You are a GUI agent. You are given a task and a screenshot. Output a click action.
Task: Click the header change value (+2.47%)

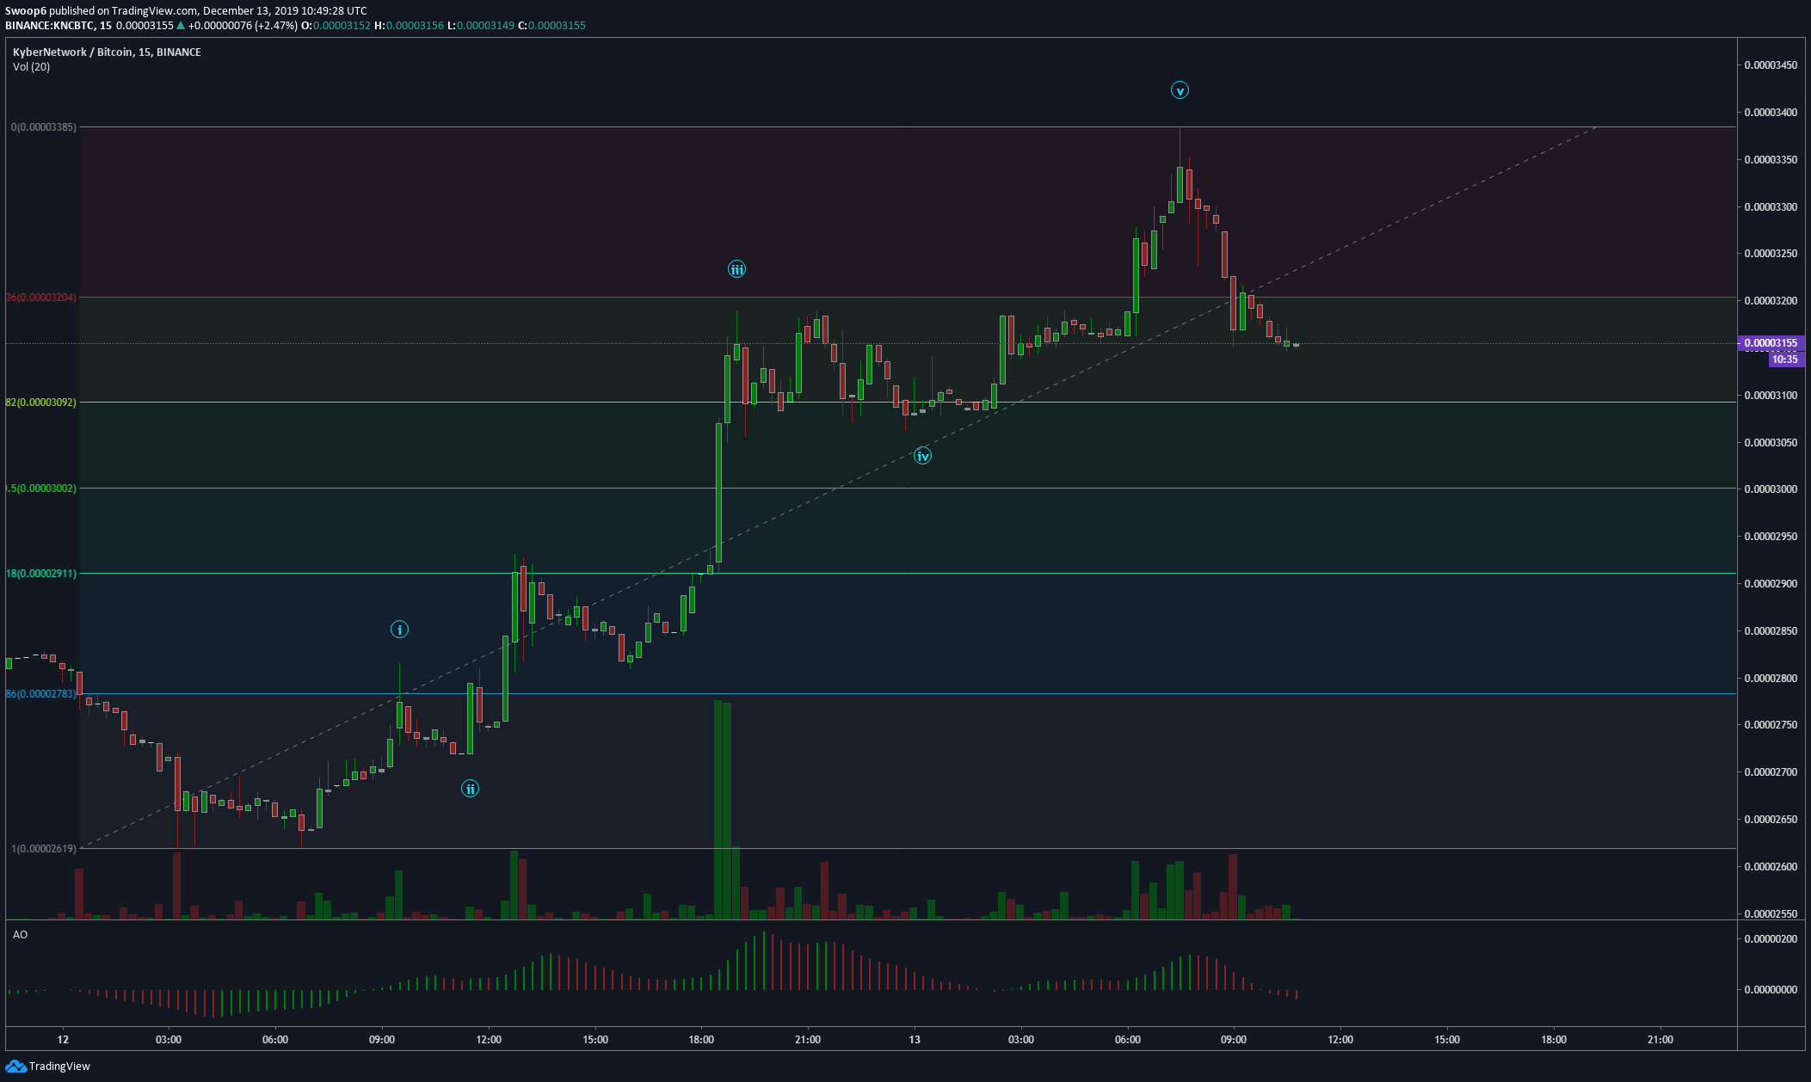pos(275,26)
